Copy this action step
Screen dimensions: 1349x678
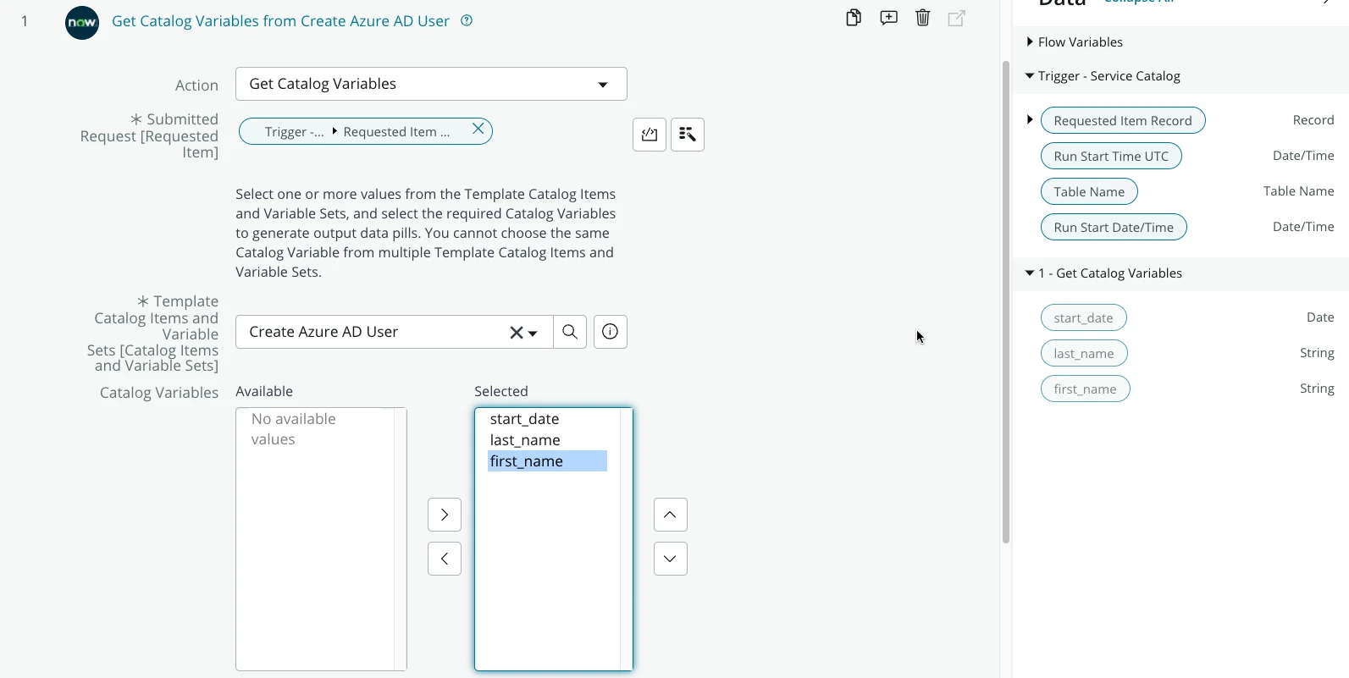854,18
